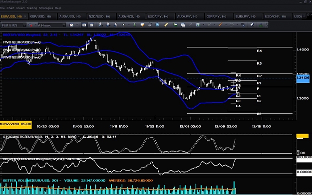The image size is (312, 195).
Task: Click the yellow 10/12/2010 05:00 date marker
Action: pos(15,125)
